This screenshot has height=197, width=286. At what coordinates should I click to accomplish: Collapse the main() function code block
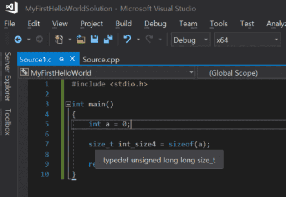(68, 104)
